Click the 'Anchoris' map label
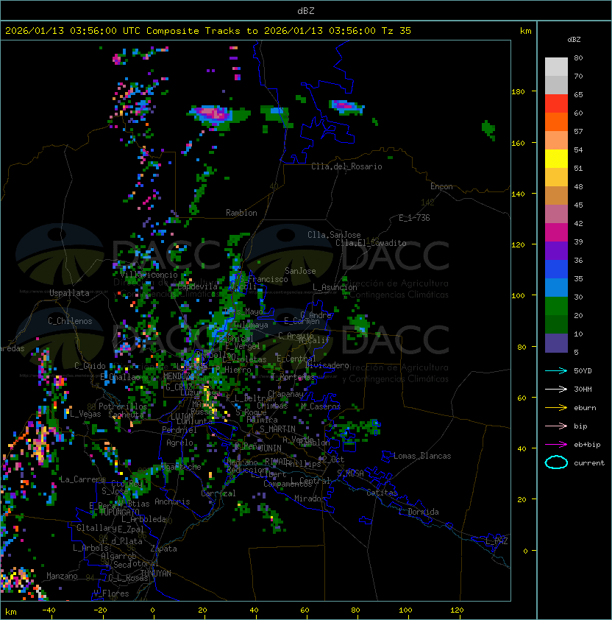Screen dimensions: 612x620 coord(172,501)
